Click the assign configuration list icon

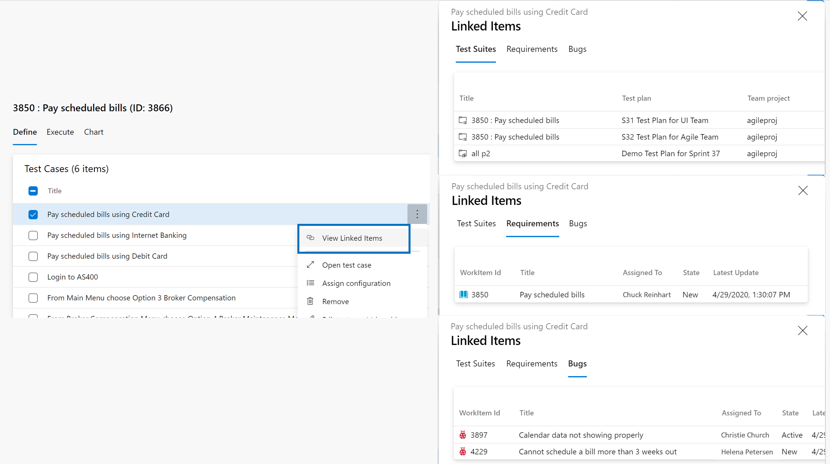pyautogui.click(x=311, y=283)
